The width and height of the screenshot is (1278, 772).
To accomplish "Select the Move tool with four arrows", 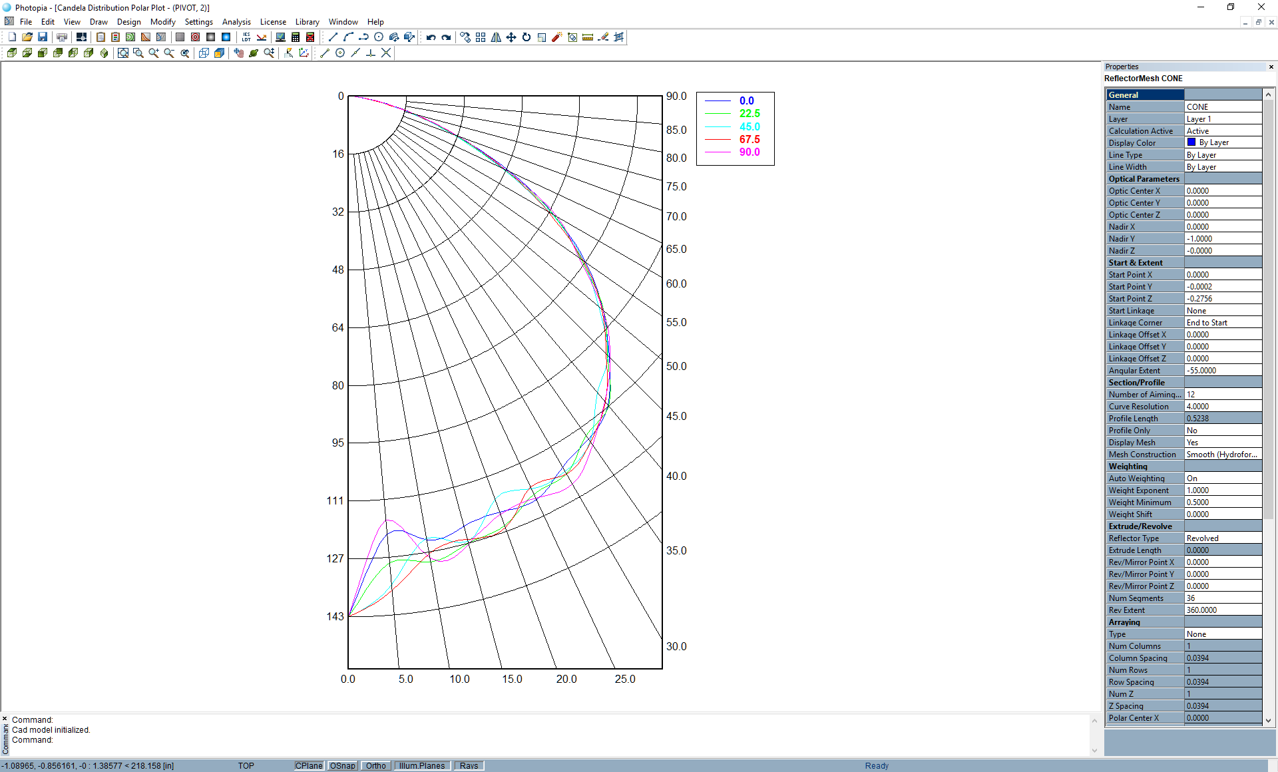I will tap(511, 37).
